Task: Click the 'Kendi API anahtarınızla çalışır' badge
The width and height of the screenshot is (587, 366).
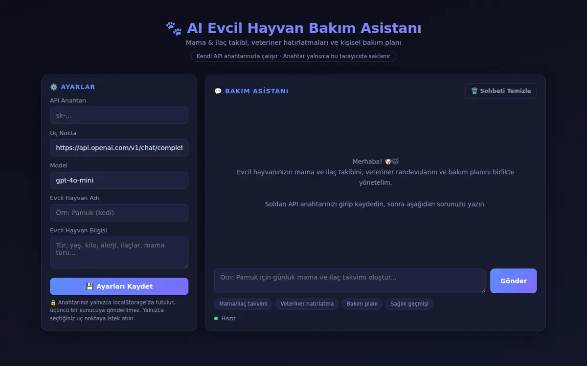Action: [293, 56]
